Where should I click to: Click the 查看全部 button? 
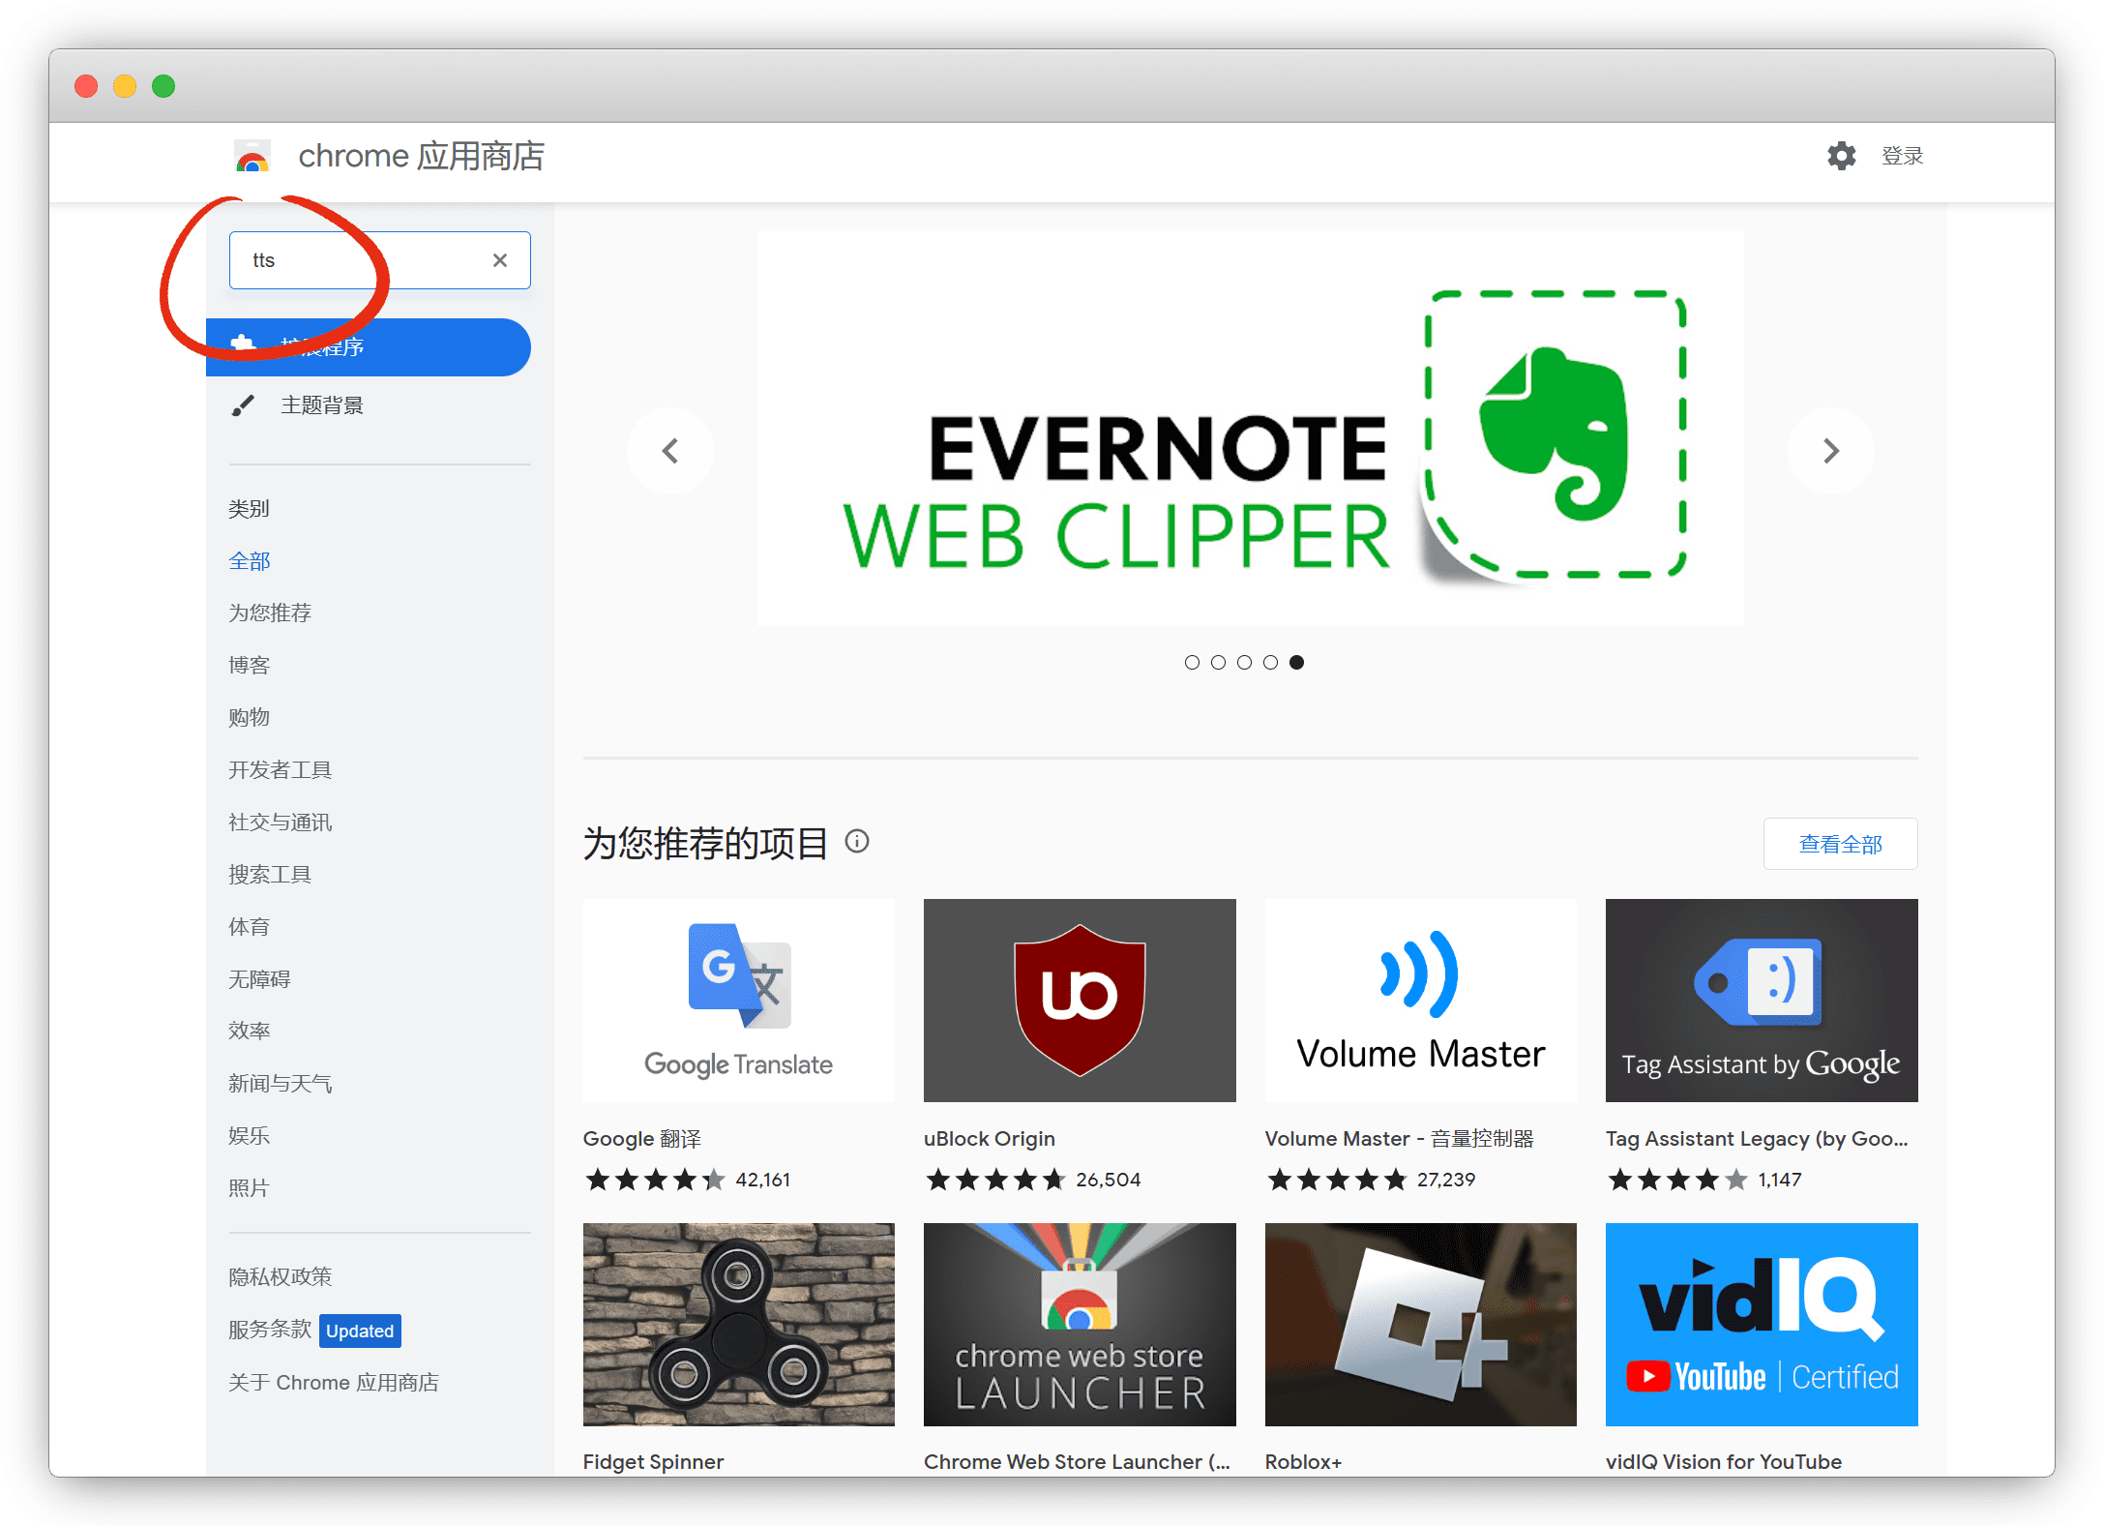tap(1840, 844)
